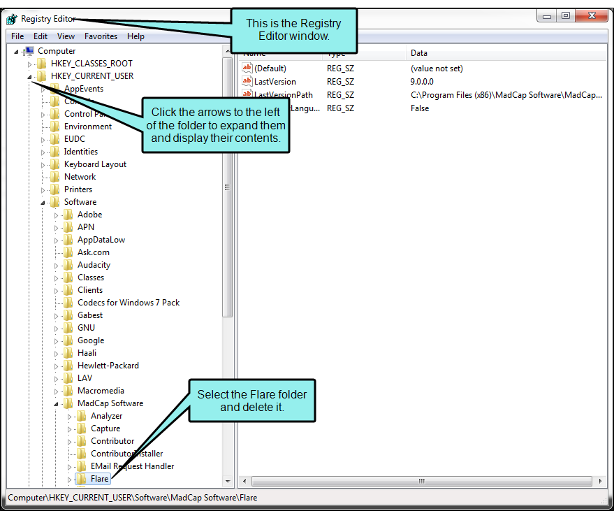Select the Keyboard Layout key
Viewport: 614px width, 511px height.
[95, 164]
